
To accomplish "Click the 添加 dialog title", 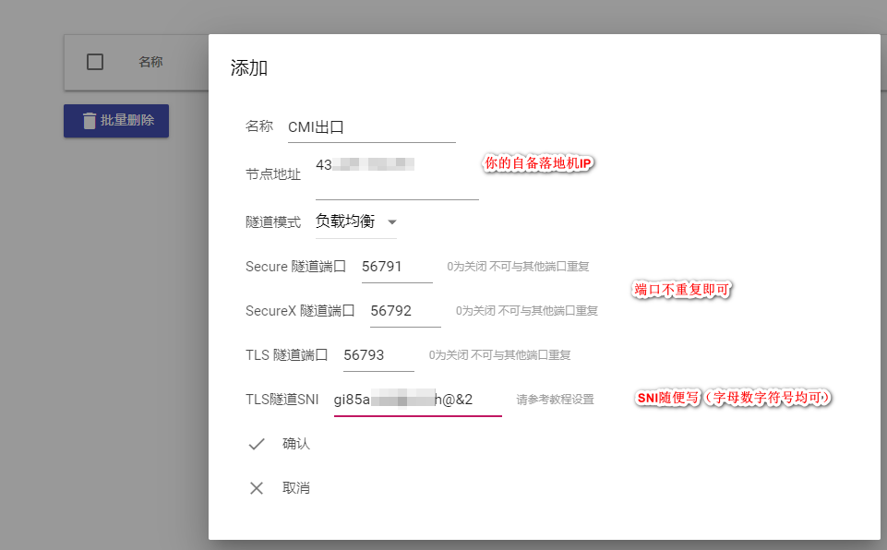I will coord(249,68).
